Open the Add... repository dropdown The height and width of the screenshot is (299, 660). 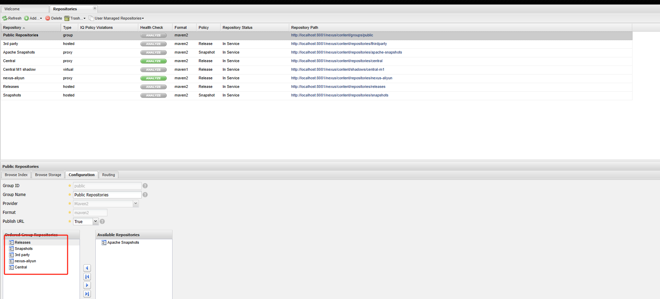tap(33, 18)
